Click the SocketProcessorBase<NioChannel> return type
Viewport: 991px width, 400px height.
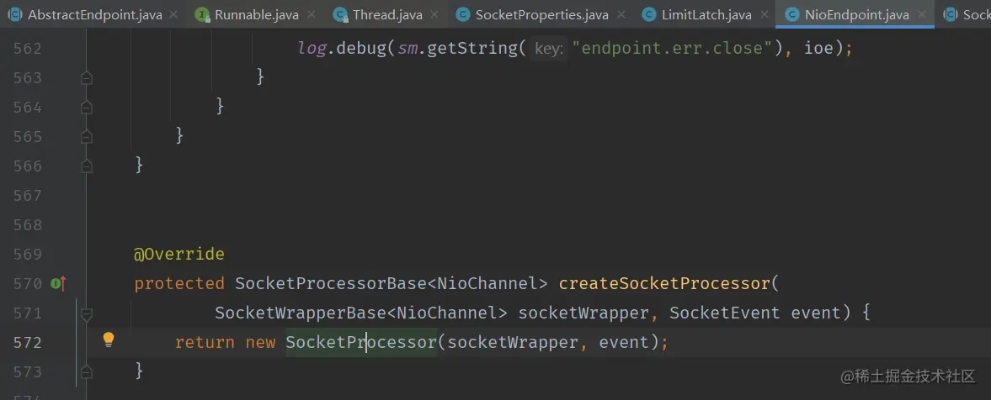392,284
